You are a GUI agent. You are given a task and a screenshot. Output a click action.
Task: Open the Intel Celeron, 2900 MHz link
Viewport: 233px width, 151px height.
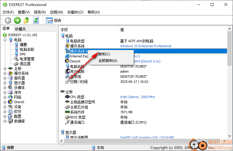137,97
